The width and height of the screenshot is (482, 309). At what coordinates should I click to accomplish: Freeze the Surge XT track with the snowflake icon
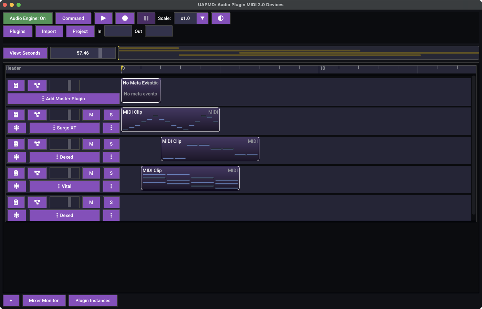(17, 128)
